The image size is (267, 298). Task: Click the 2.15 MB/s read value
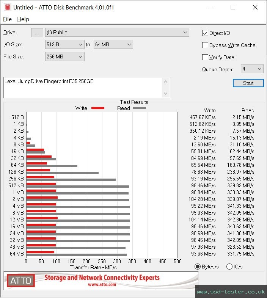(243, 117)
